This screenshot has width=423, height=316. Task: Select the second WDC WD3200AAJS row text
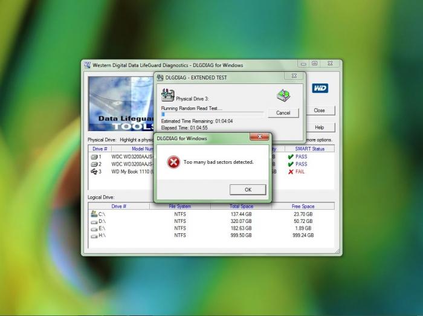tap(132, 164)
